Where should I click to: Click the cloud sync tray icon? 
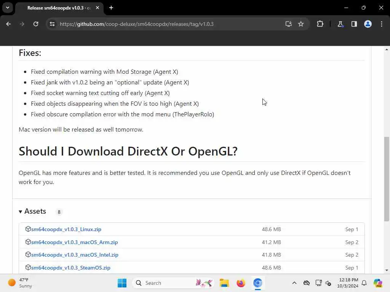click(307, 283)
